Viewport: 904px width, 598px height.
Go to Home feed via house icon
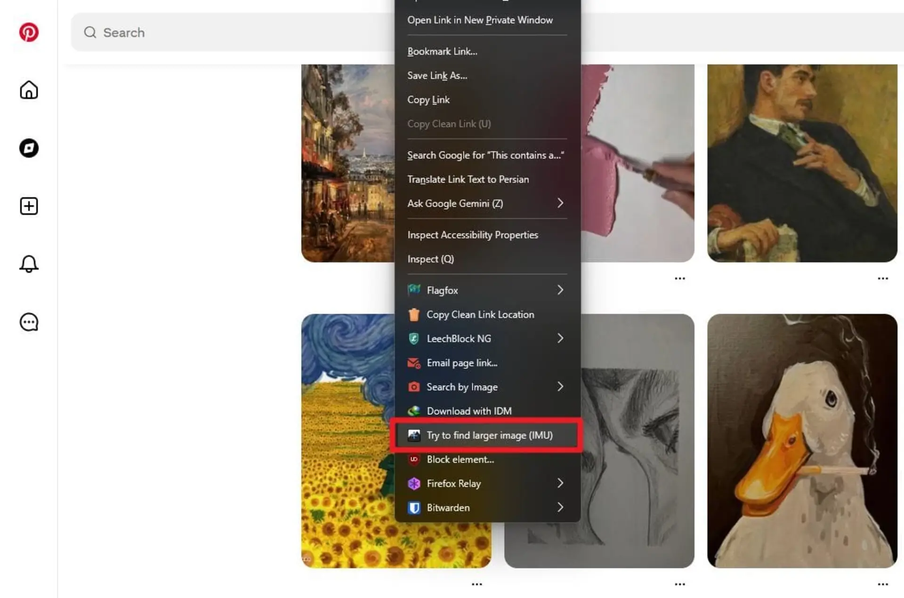tap(29, 90)
